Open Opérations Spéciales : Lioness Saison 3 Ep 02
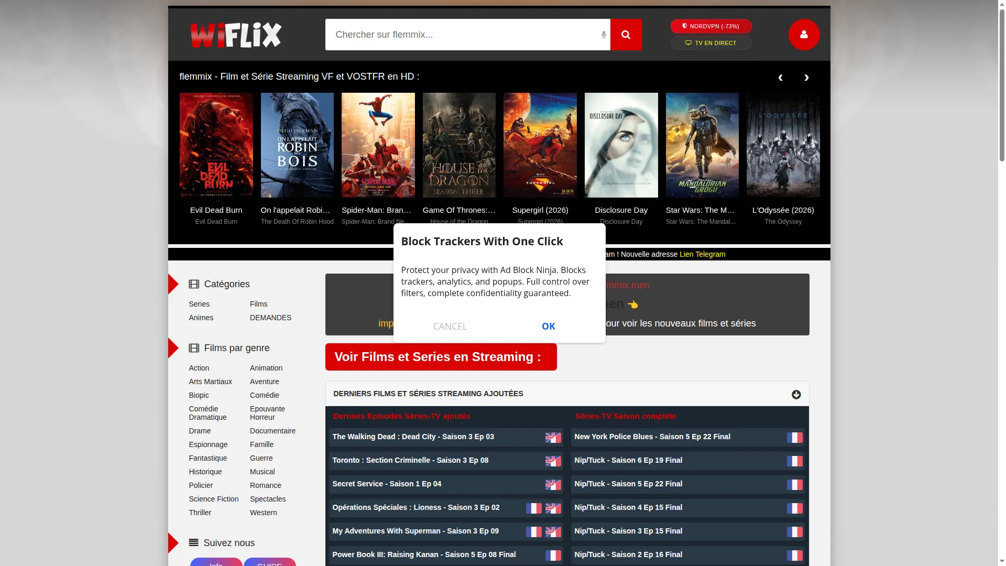 (446, 508)
